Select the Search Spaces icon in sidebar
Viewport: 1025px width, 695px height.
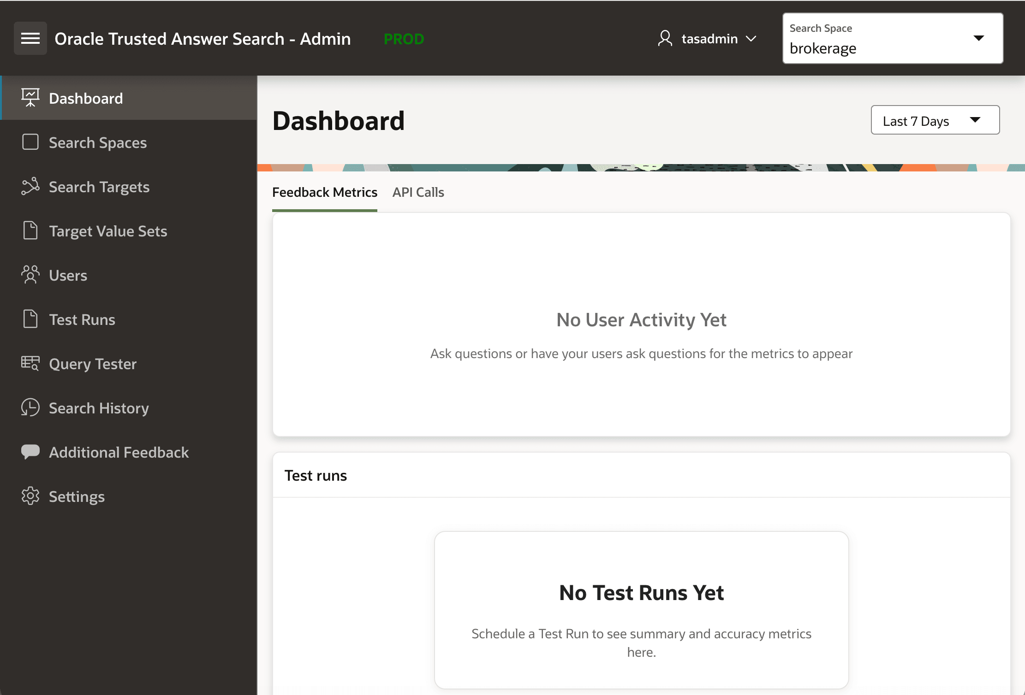point(30,142)
